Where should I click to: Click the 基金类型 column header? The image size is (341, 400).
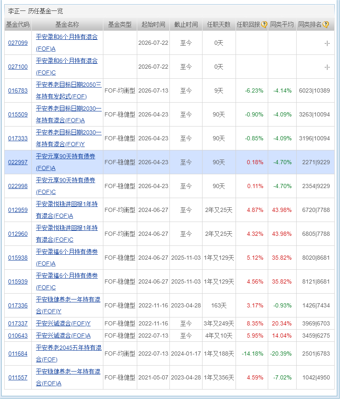coord(120,24)
